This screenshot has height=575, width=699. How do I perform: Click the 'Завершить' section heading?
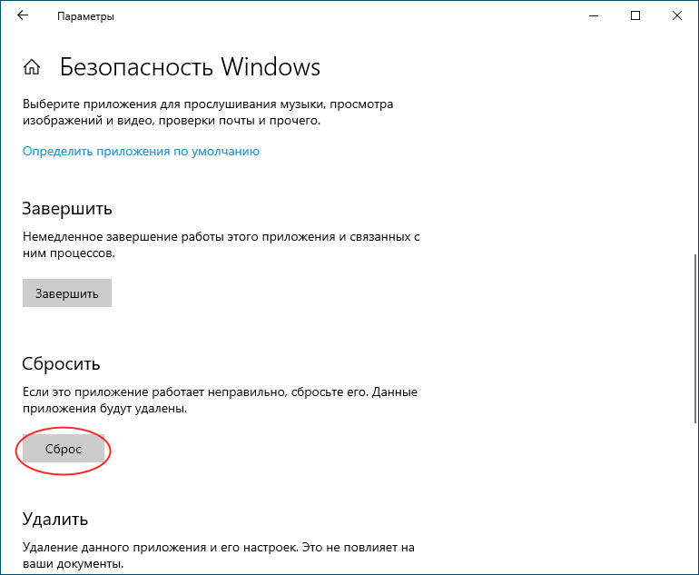point(67,208)
